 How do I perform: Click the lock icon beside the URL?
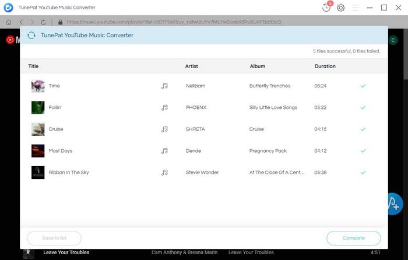pos(61,22)
